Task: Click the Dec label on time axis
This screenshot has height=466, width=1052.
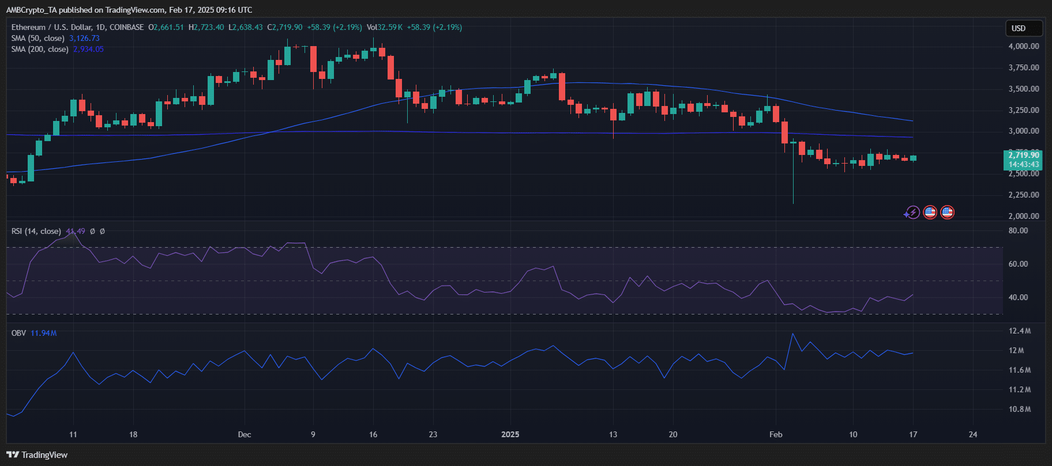Action: [x=245, y=434]
